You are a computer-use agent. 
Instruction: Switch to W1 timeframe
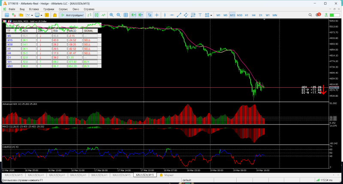[x=268, y=15]
